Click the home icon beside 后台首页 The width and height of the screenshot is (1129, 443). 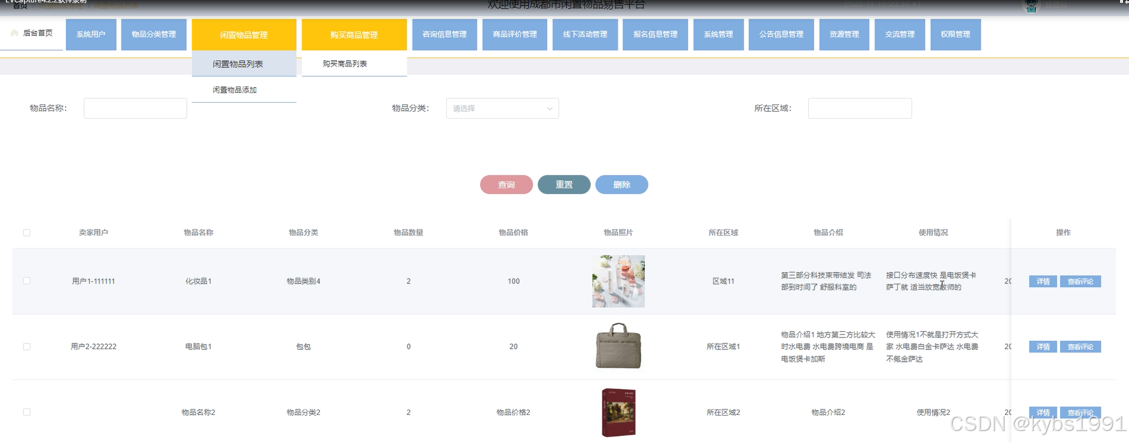pyautogui.click(x=14, y=33)
